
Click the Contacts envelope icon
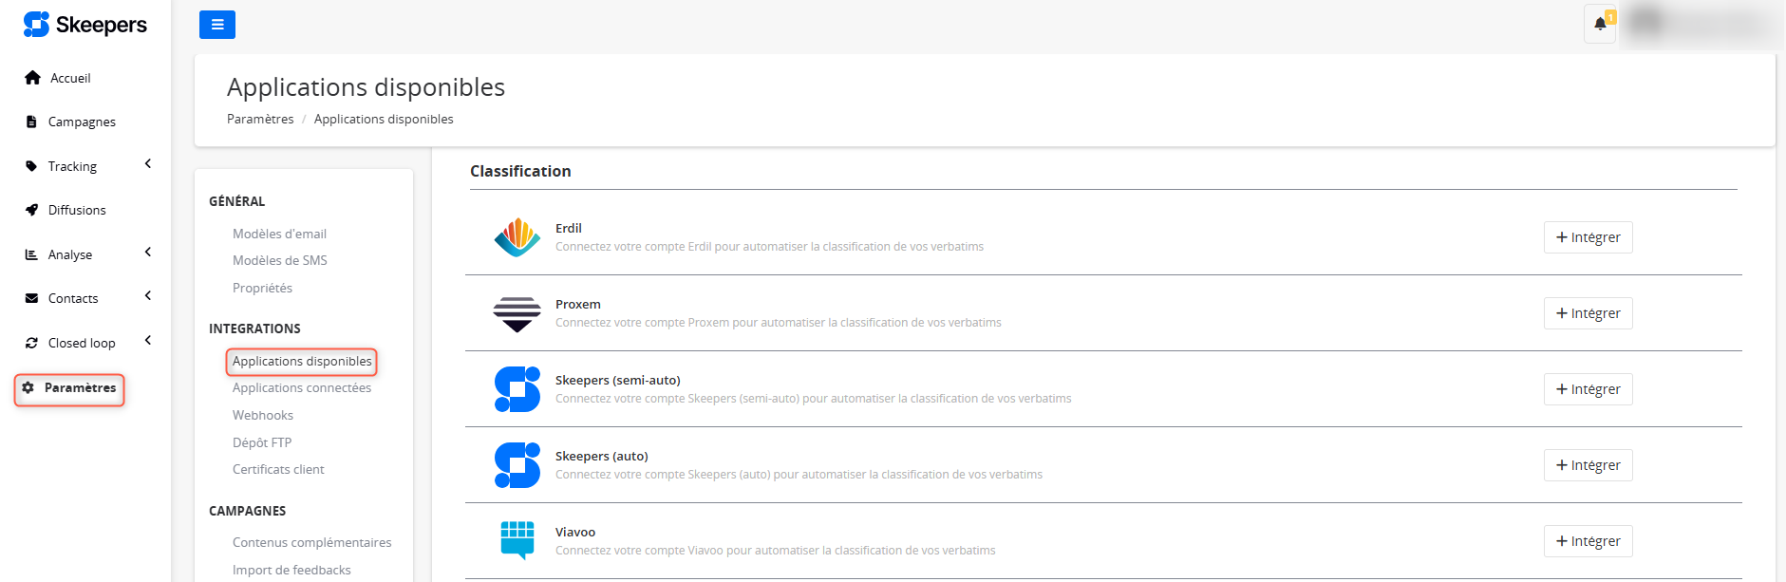31,298
